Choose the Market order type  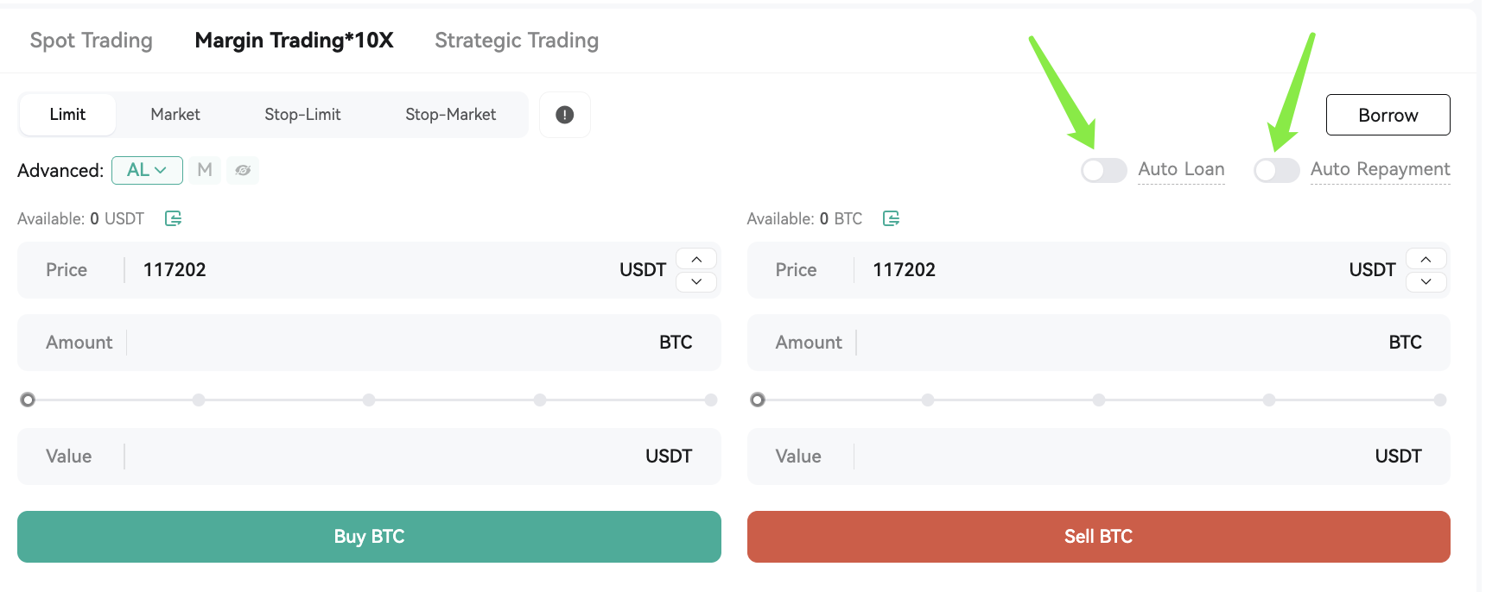pyautogui.click(x=175, y=115)
